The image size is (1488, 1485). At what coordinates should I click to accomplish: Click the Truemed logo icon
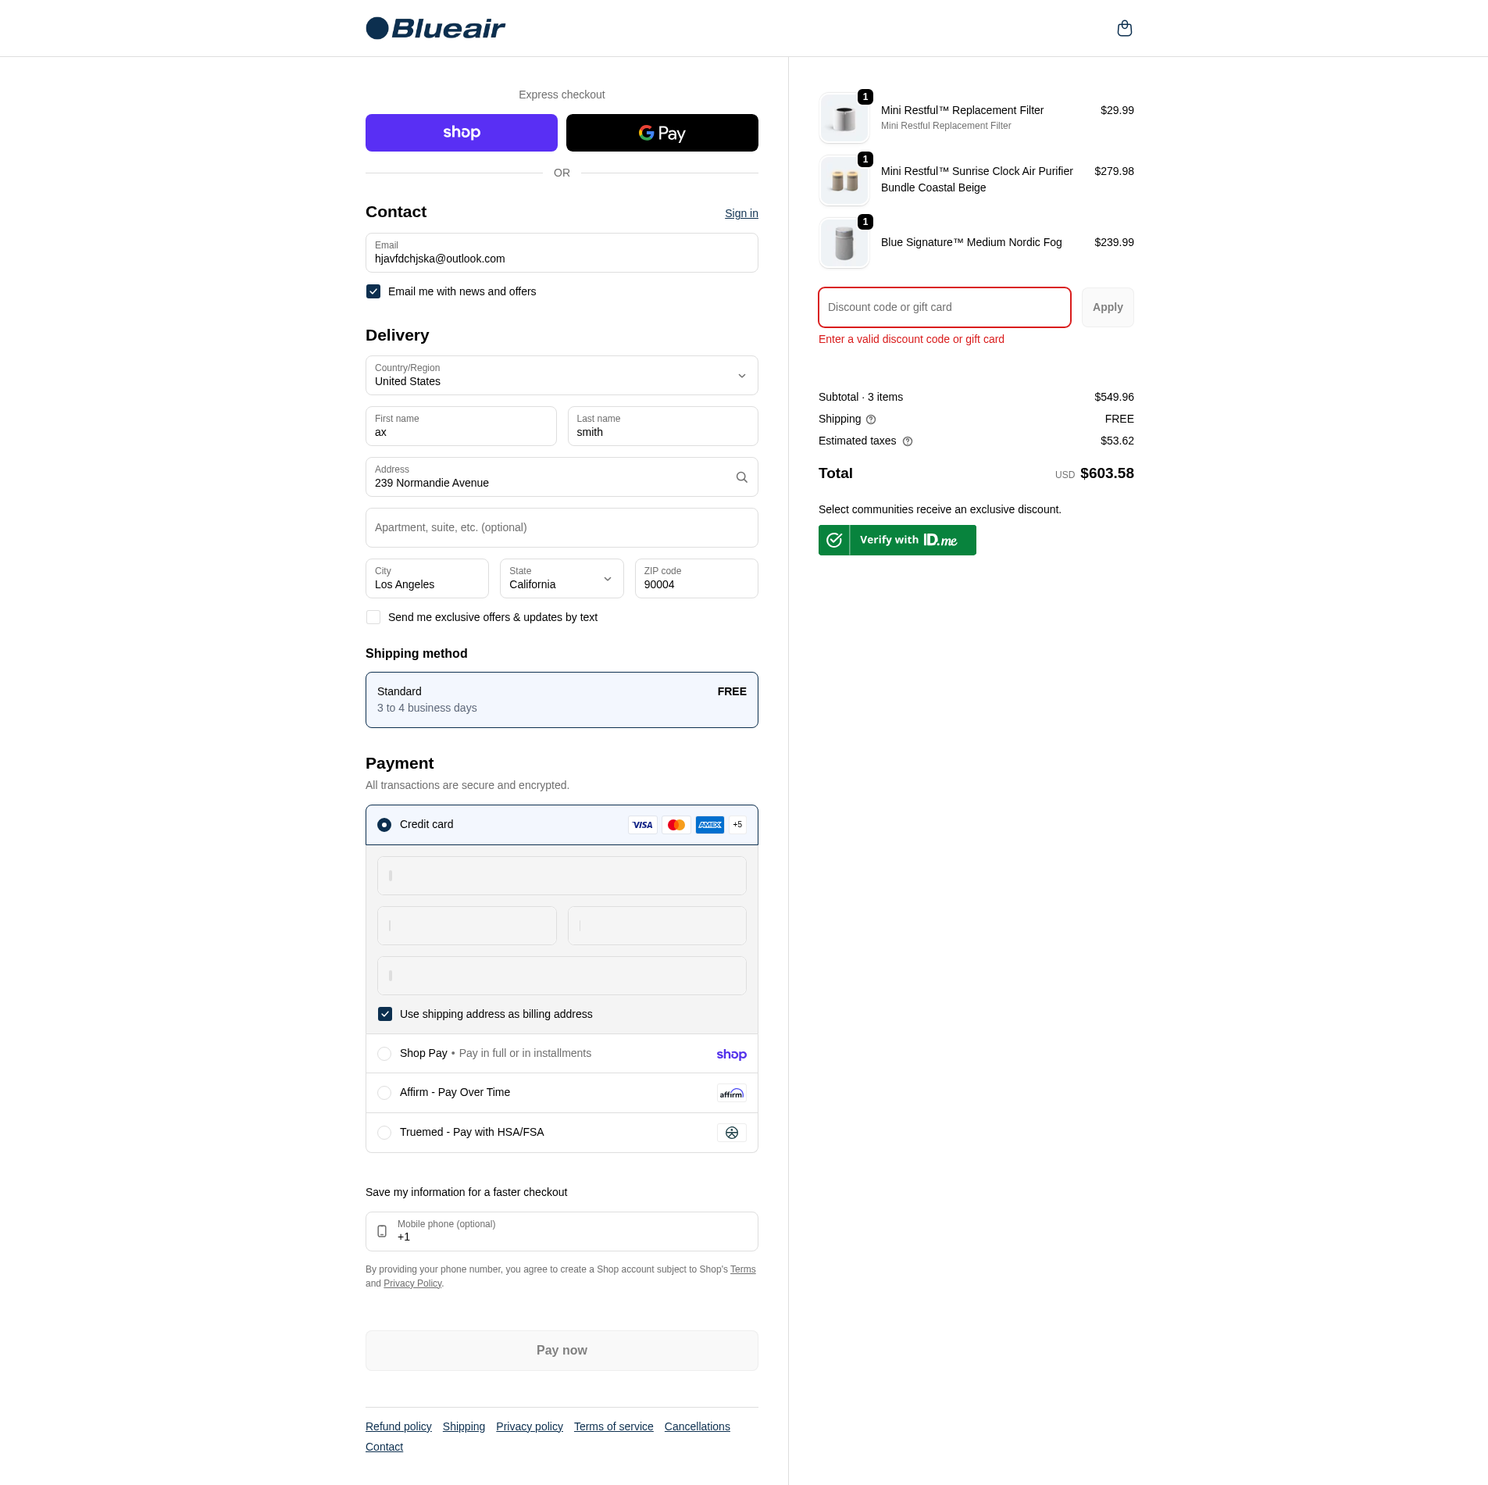[731, 1133]
